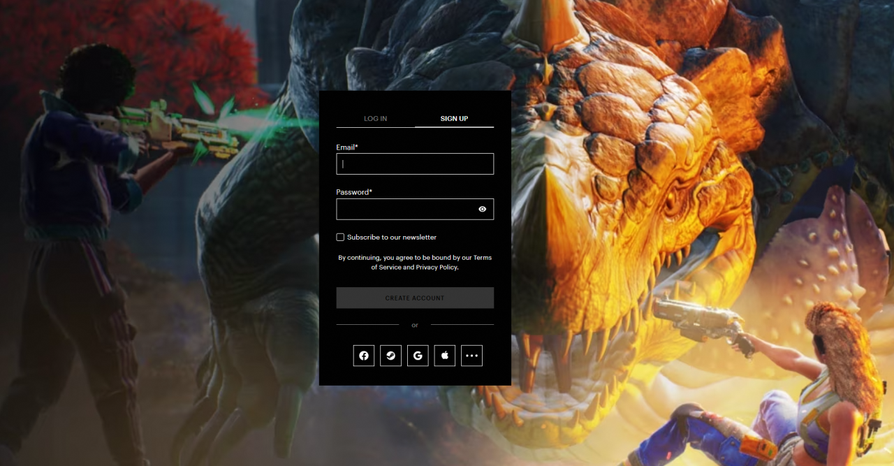Click inside the Password input field
This screenshot has width=894, height=466.
405,209
